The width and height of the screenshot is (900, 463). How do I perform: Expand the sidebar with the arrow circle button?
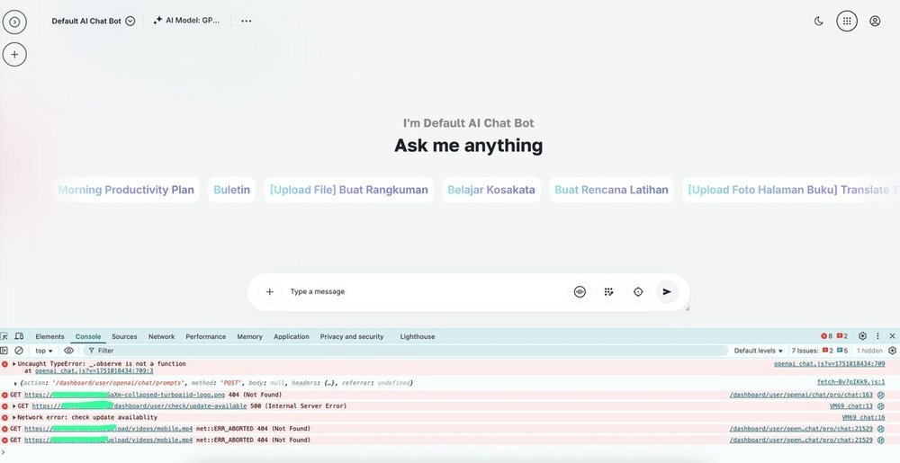14,21
